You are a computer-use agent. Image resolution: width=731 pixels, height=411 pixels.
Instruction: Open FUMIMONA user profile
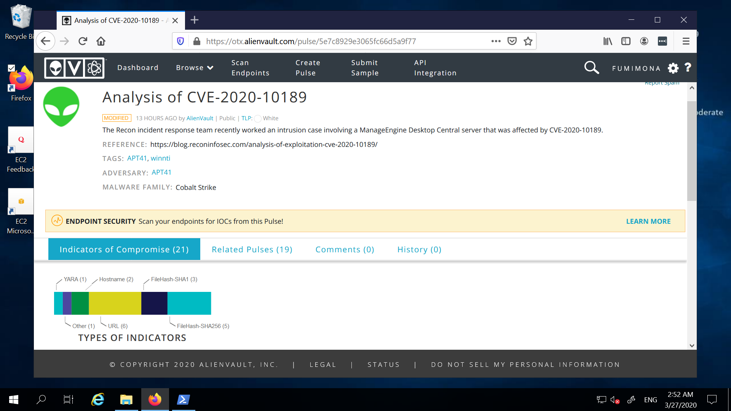click(x=636, y=68)
